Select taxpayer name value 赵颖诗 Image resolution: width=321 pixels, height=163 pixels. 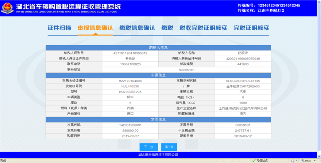[x=243, y=53]
